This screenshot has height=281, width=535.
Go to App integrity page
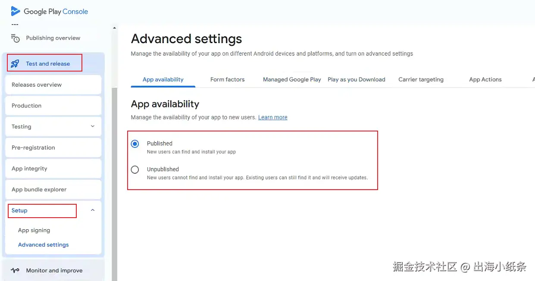[x=53, y=169]
